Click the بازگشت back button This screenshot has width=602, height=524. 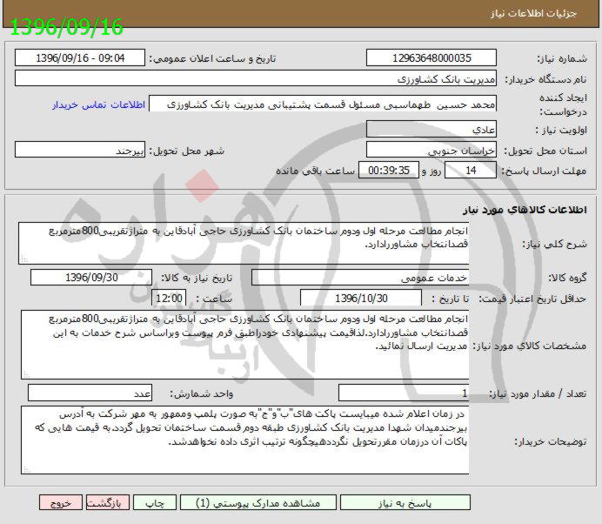pos(108,503)
